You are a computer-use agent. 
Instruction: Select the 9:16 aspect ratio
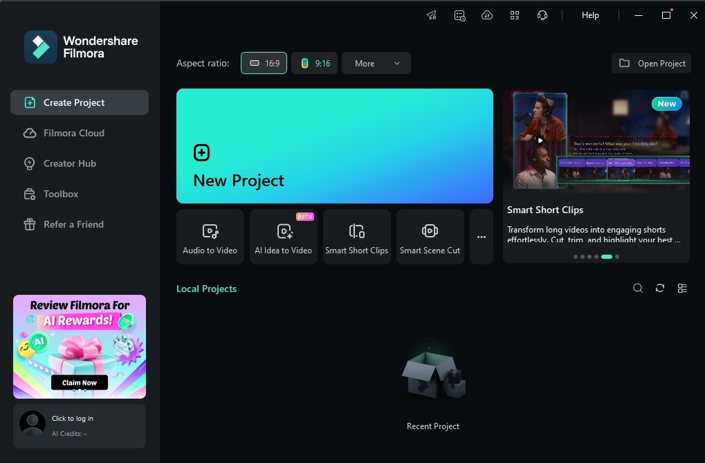tap(314, 63)
